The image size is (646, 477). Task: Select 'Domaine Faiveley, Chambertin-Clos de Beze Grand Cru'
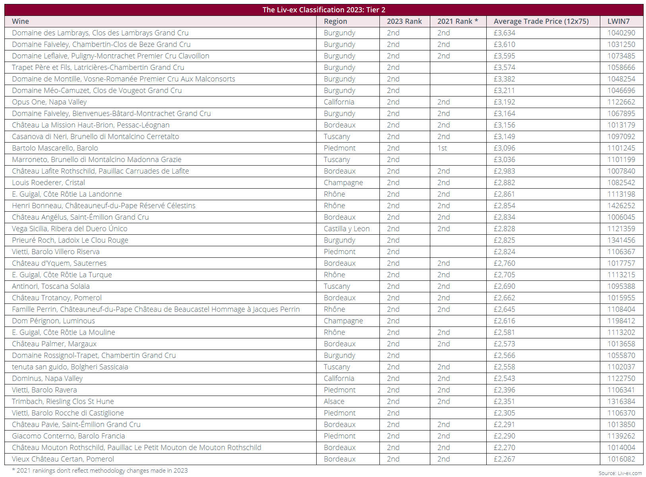point(101,44)
